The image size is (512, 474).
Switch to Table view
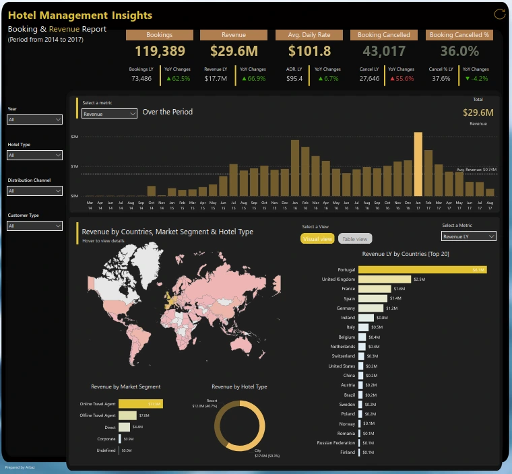coord(354,238)
